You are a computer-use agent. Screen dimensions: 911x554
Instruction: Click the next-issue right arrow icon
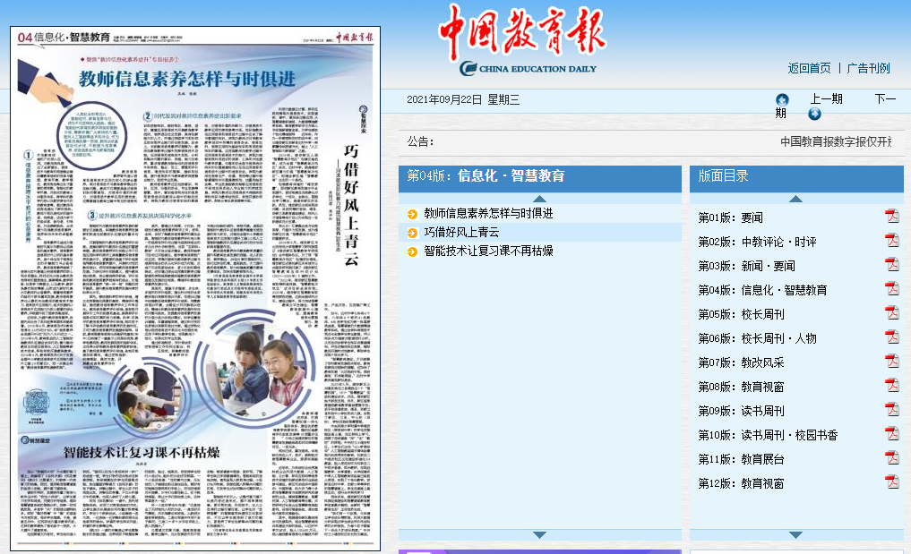click(814, 114)
